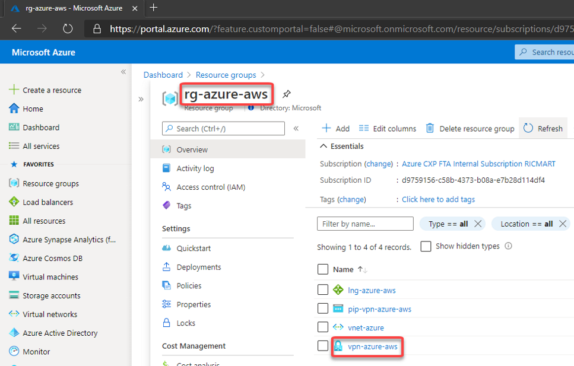Go to Dashboard breadcrumb
Viewport: 574px width, 366px height.
(x=163, y=75)
